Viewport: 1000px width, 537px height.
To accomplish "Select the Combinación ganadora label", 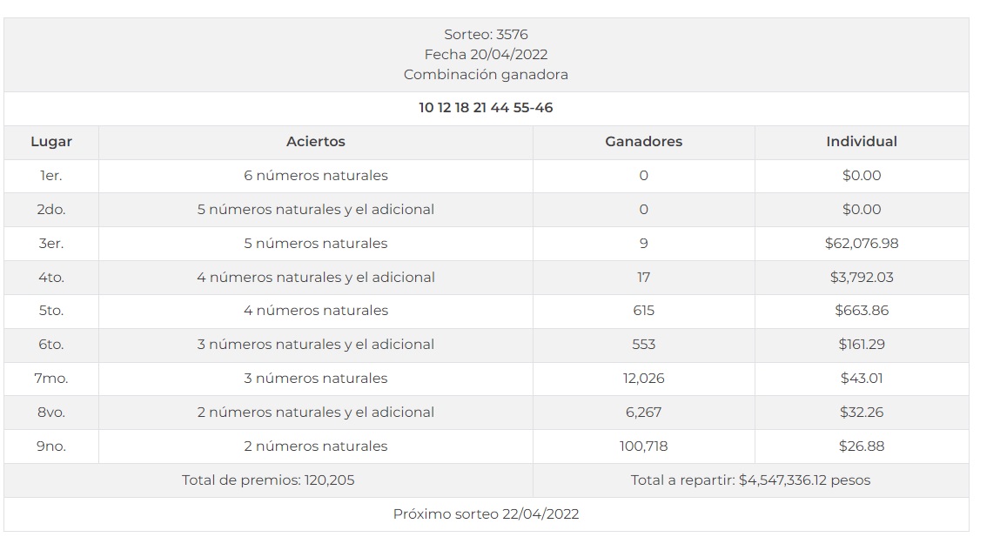I will (486, 75).
